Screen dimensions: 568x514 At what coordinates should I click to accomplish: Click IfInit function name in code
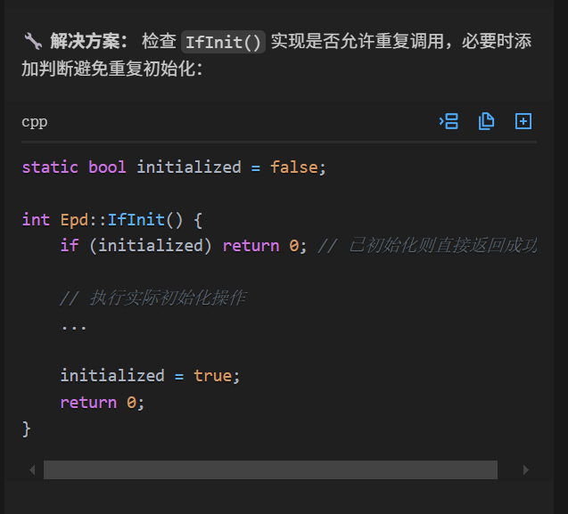click(136, 220)
